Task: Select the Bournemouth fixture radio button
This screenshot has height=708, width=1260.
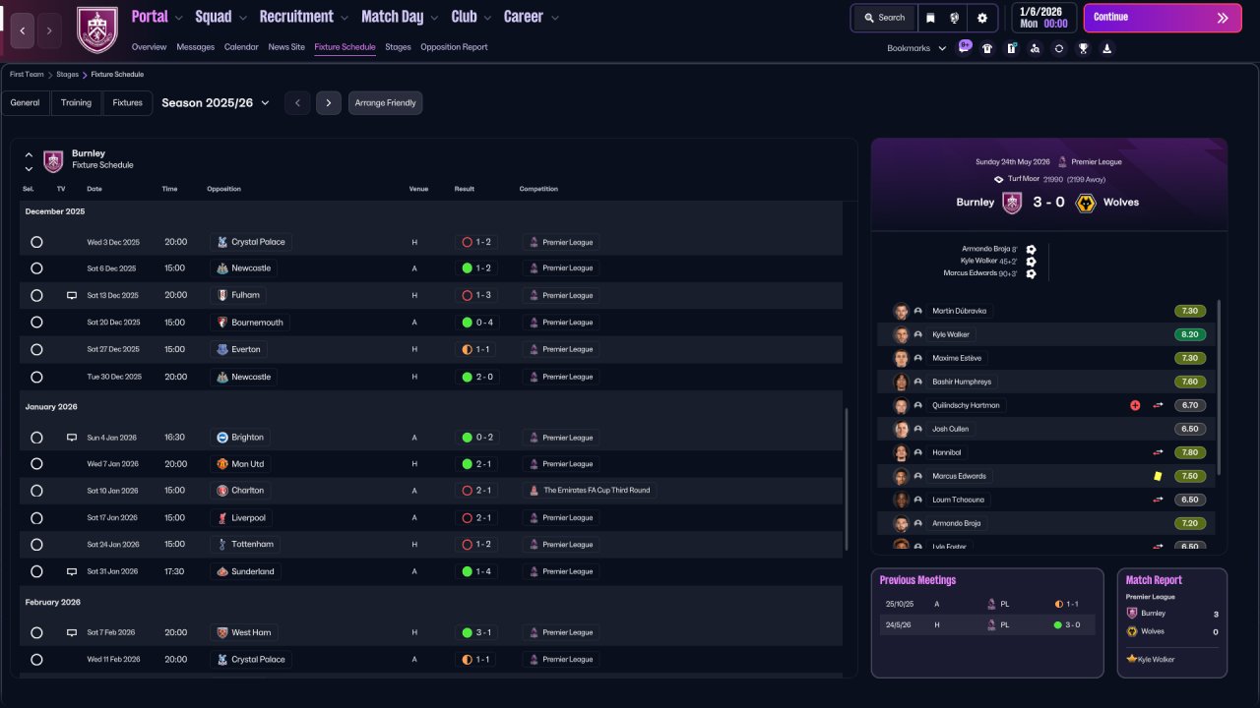Action: pos(36,323)
